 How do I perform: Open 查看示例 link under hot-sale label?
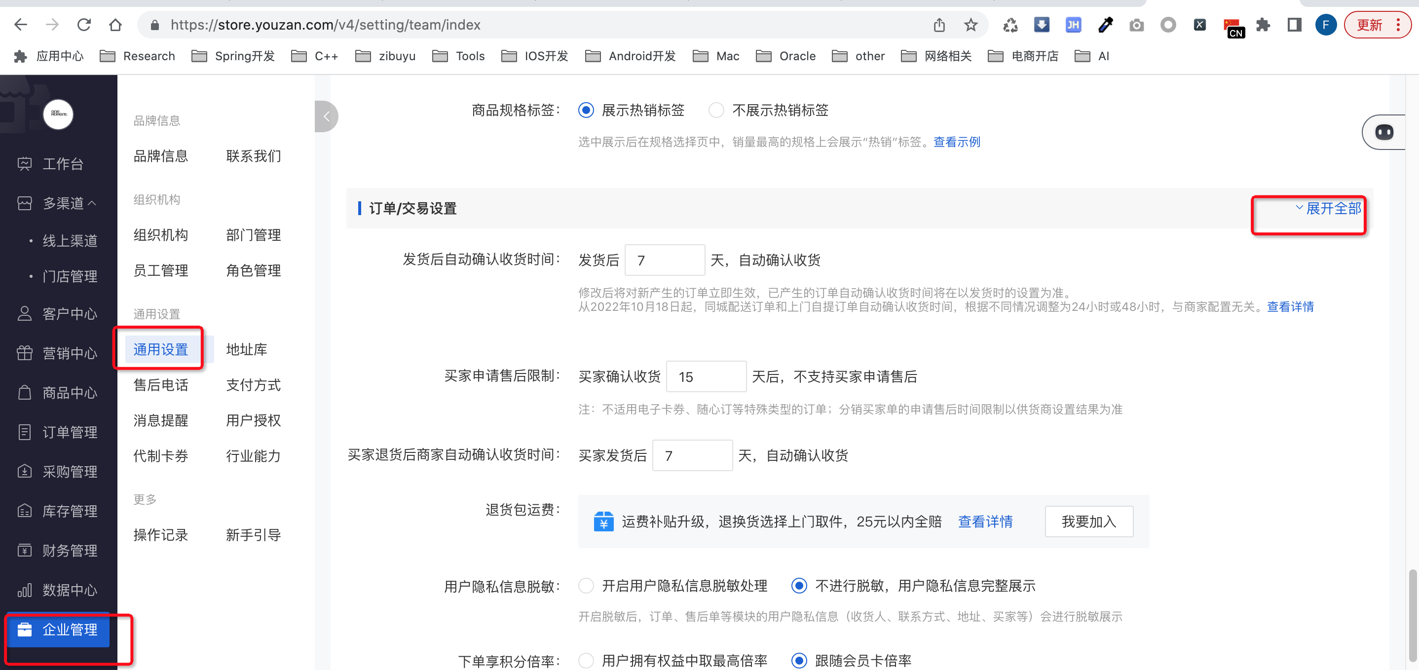click(956, 142)
